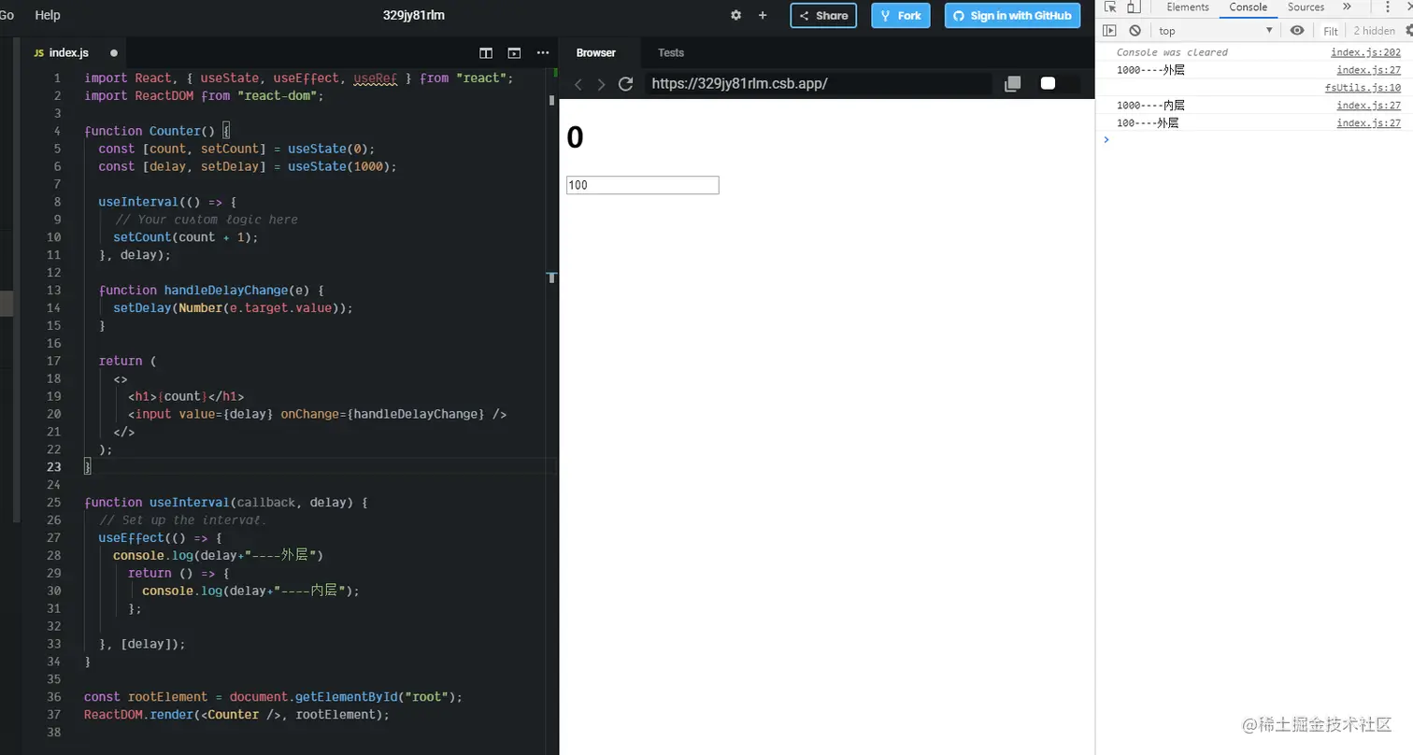Fork this sandbox
The image size is (1413, 755).
coord(901,15)
